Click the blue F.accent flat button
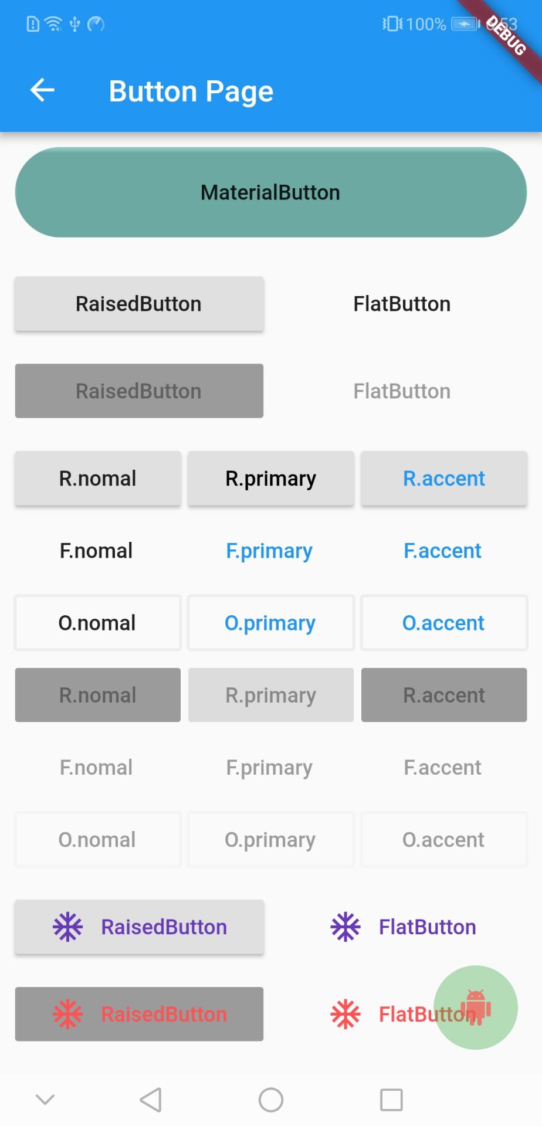This screenshot has height=1126, width=542. click(x=442, y=551)
